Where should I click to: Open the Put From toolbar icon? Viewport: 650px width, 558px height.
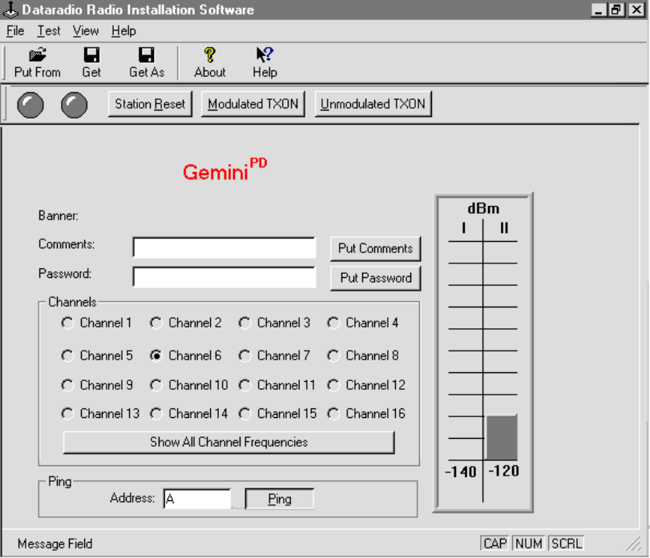click(38, 54)
